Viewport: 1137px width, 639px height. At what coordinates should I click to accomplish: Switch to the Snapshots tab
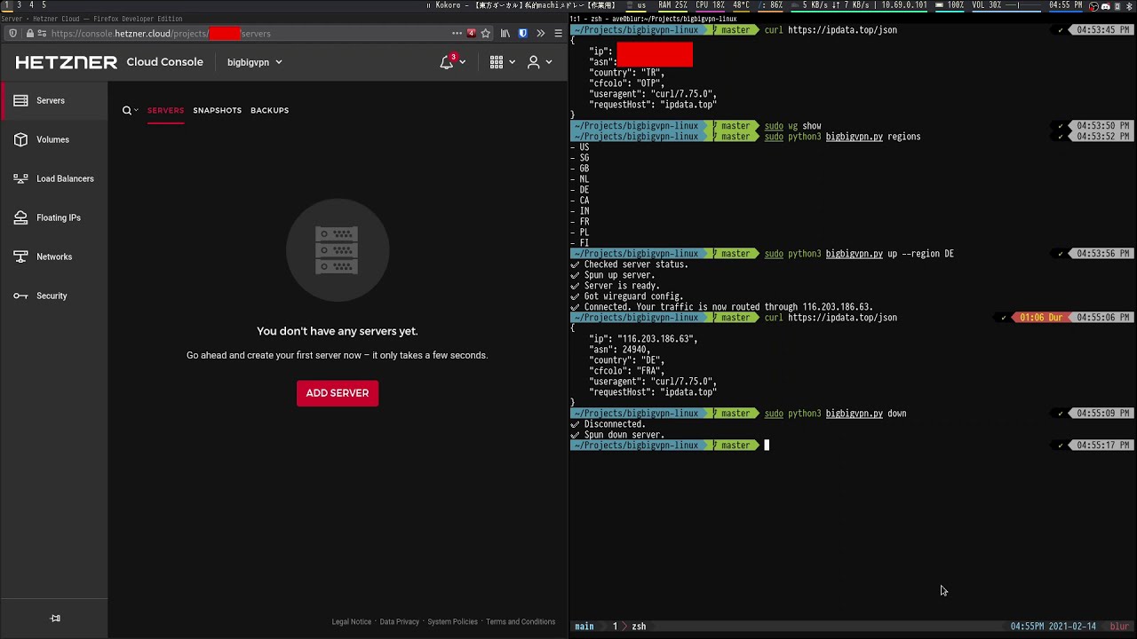pos(217,110)
